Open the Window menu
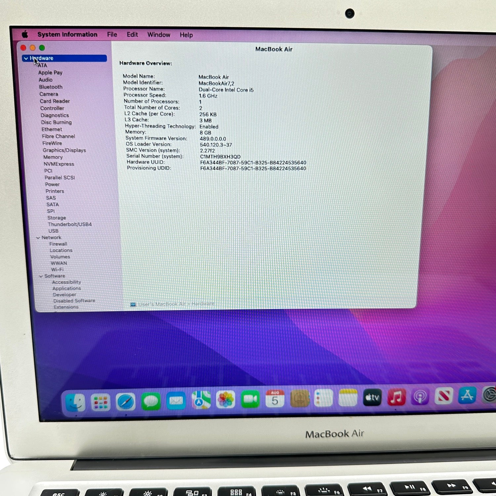 tap(159, 35)
